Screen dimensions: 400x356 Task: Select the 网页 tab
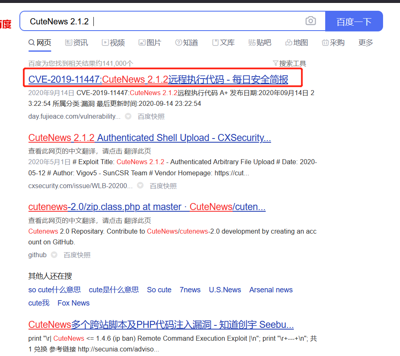40,43
